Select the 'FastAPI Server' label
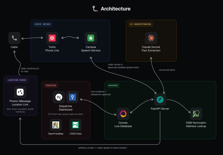The height and width of the screenshot is (155, 223). coord(160,109)
